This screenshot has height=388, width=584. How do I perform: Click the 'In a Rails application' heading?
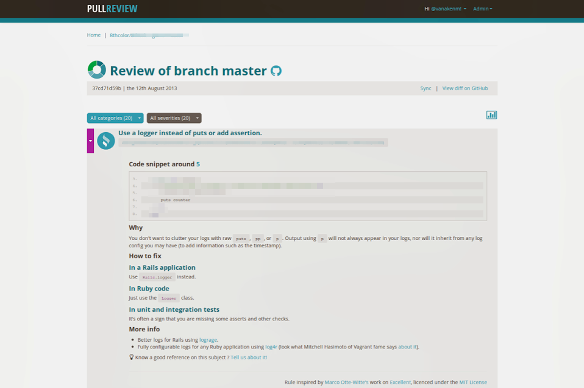pyautogui.click(x=162, y=267)
